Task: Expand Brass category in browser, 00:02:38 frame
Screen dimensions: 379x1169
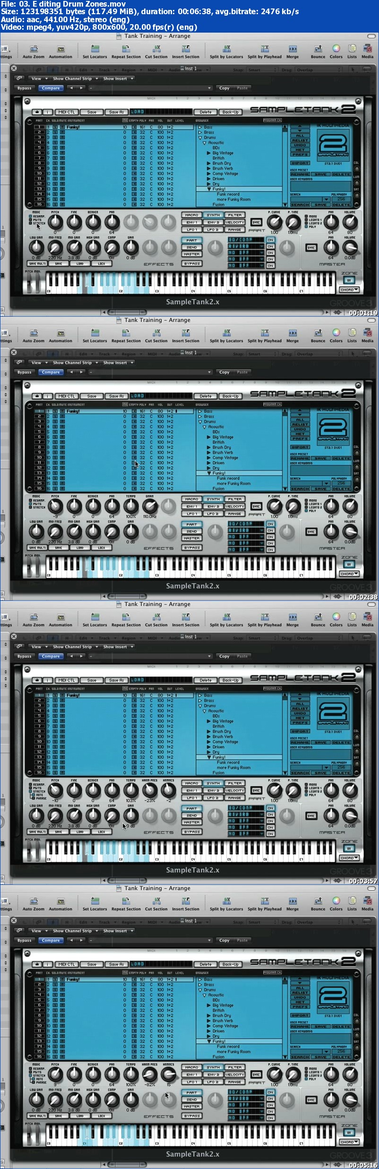Action: click(200, 416)
